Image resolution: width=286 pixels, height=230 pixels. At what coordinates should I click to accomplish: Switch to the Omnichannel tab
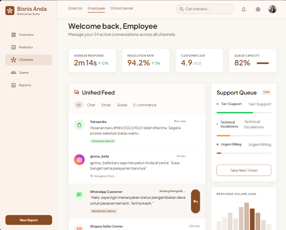(x=122, y=8)
